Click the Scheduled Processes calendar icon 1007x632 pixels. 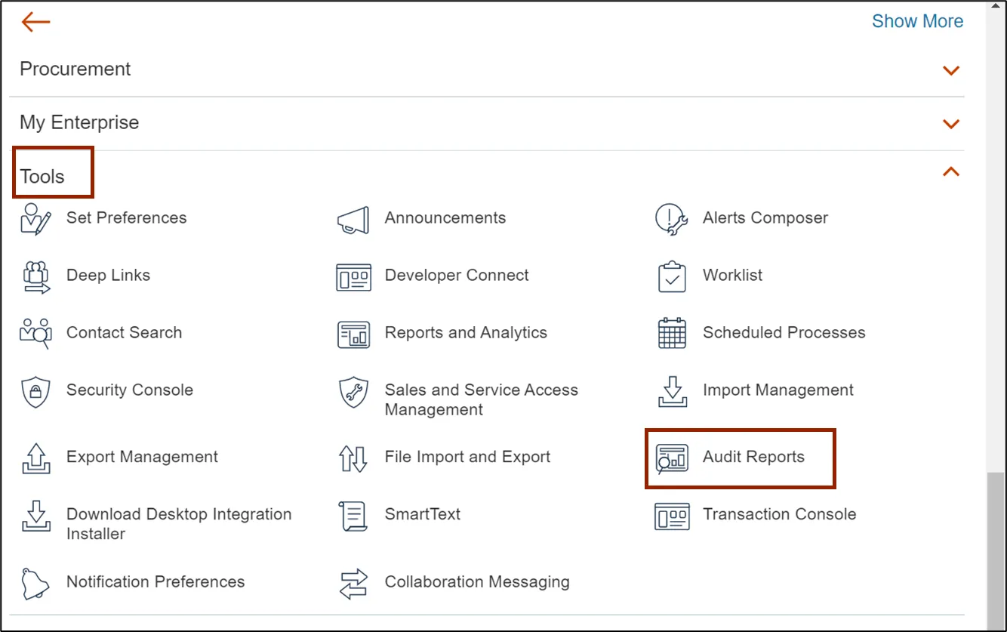coord(671,334)
